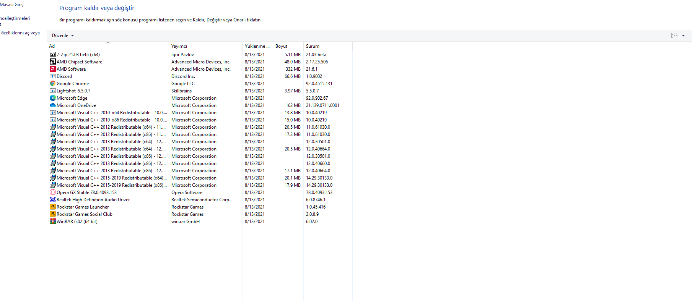Click the Realtek High Definition Audio Driver icon

pos(53,200)
